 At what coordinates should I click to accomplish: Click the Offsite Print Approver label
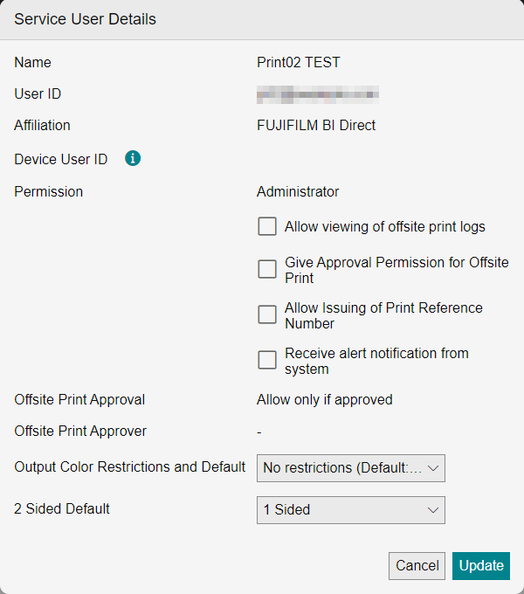(80, 432)
